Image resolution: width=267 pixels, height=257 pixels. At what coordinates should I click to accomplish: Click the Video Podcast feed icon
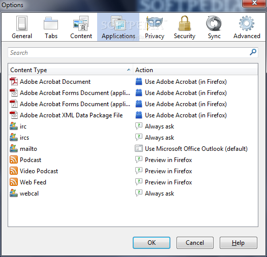coord(14,171)
